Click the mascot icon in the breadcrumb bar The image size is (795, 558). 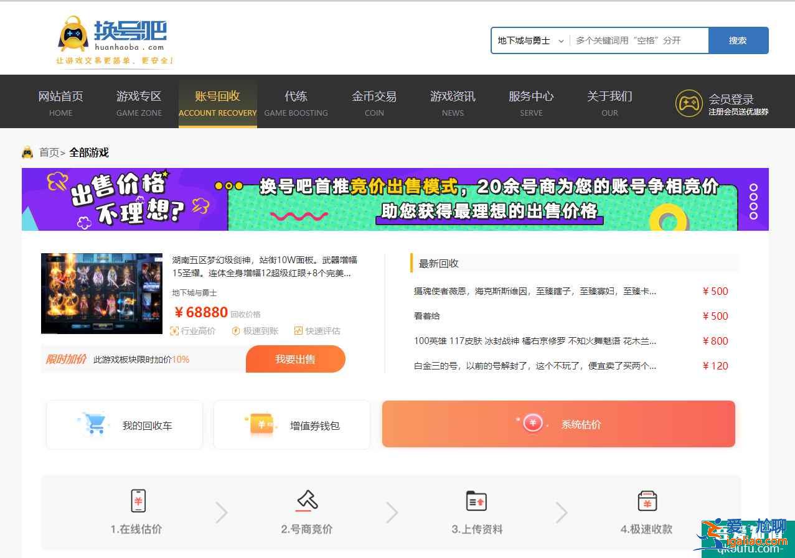point(27,152)
